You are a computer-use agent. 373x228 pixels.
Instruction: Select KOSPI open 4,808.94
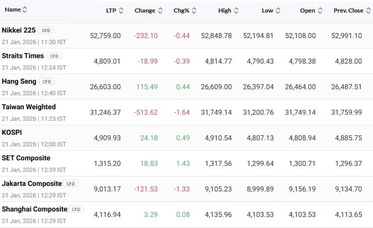point(302,138)
